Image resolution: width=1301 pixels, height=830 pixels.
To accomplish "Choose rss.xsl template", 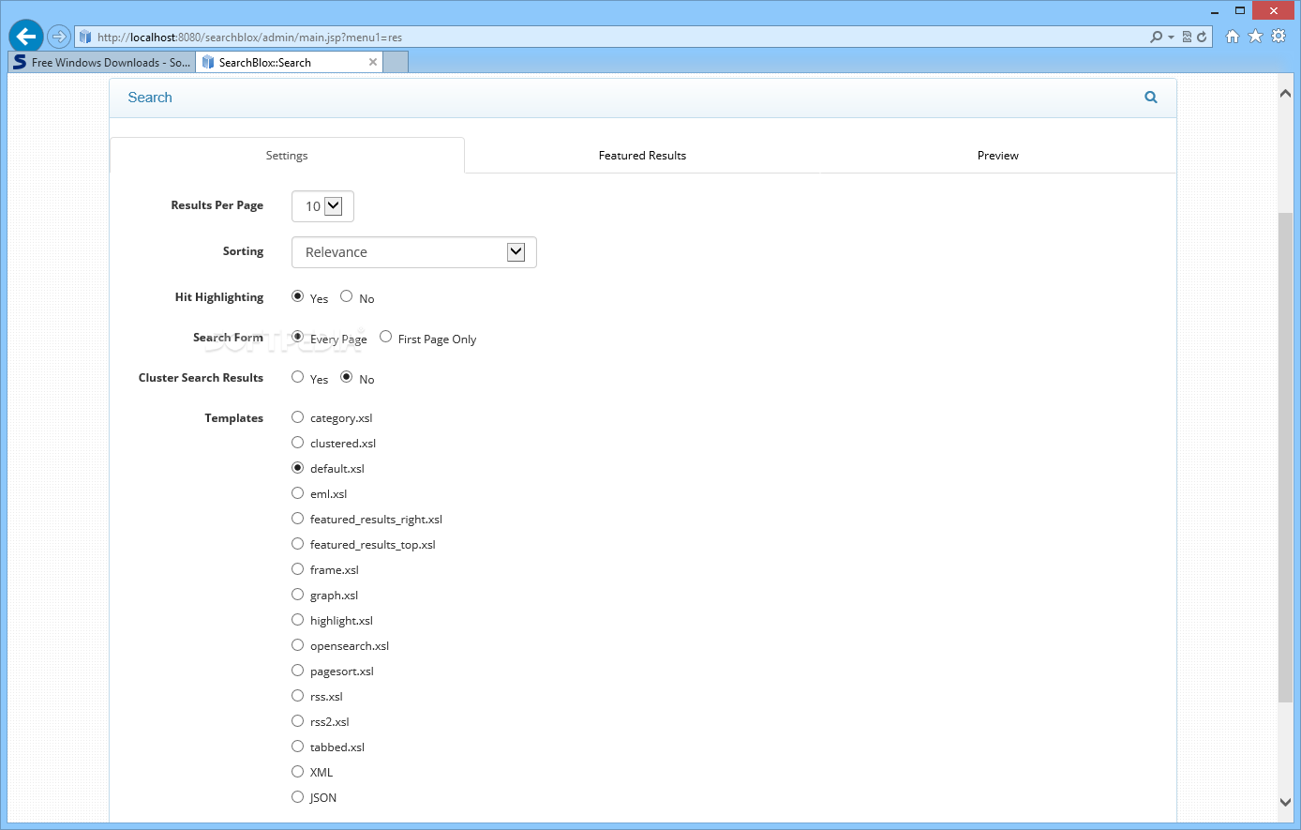I will pos(297,696).
